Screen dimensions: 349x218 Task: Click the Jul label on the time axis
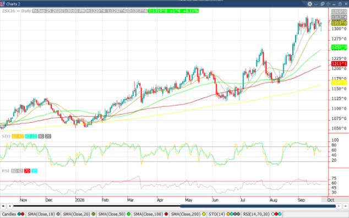coord(242,200)
